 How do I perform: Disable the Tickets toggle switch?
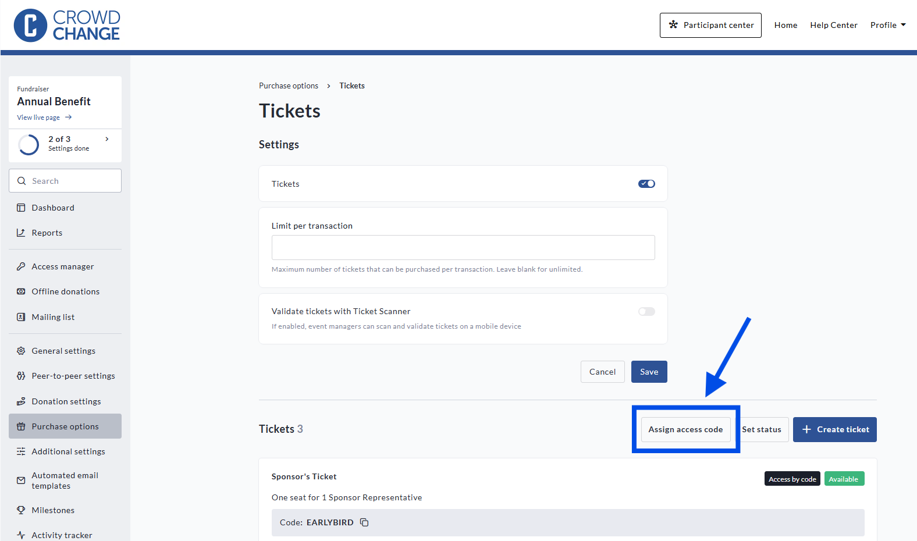646,184
